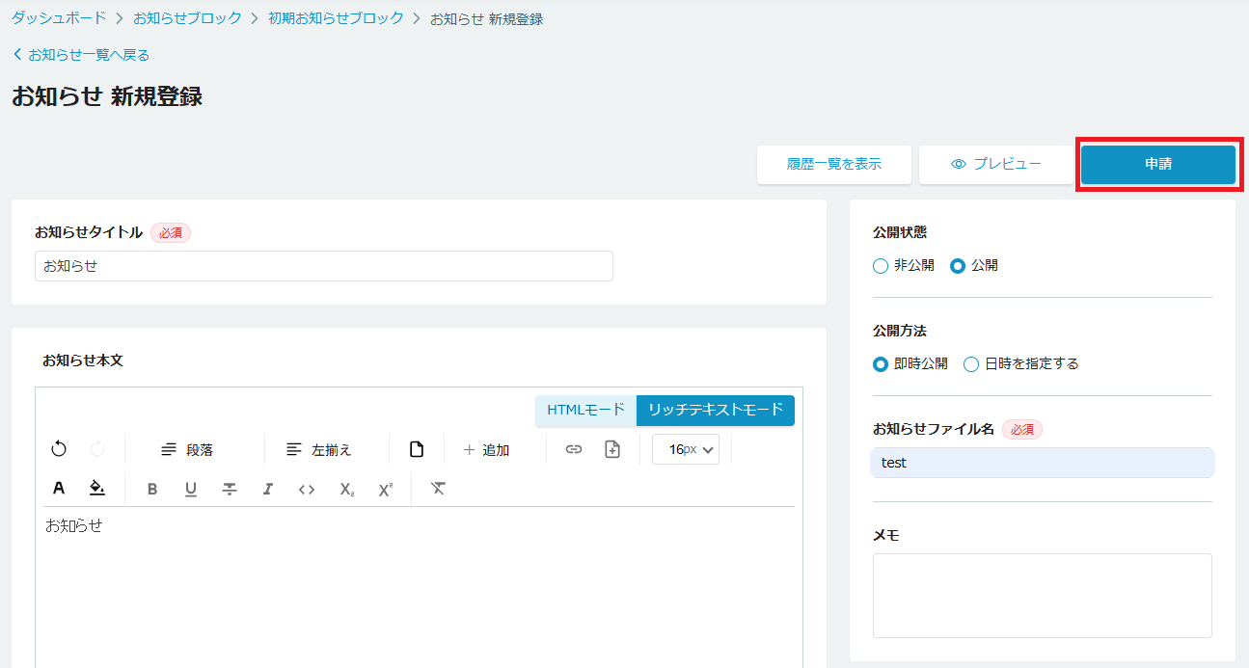
Task: Switch to HTMLモード tab
Action: [585, 410]
